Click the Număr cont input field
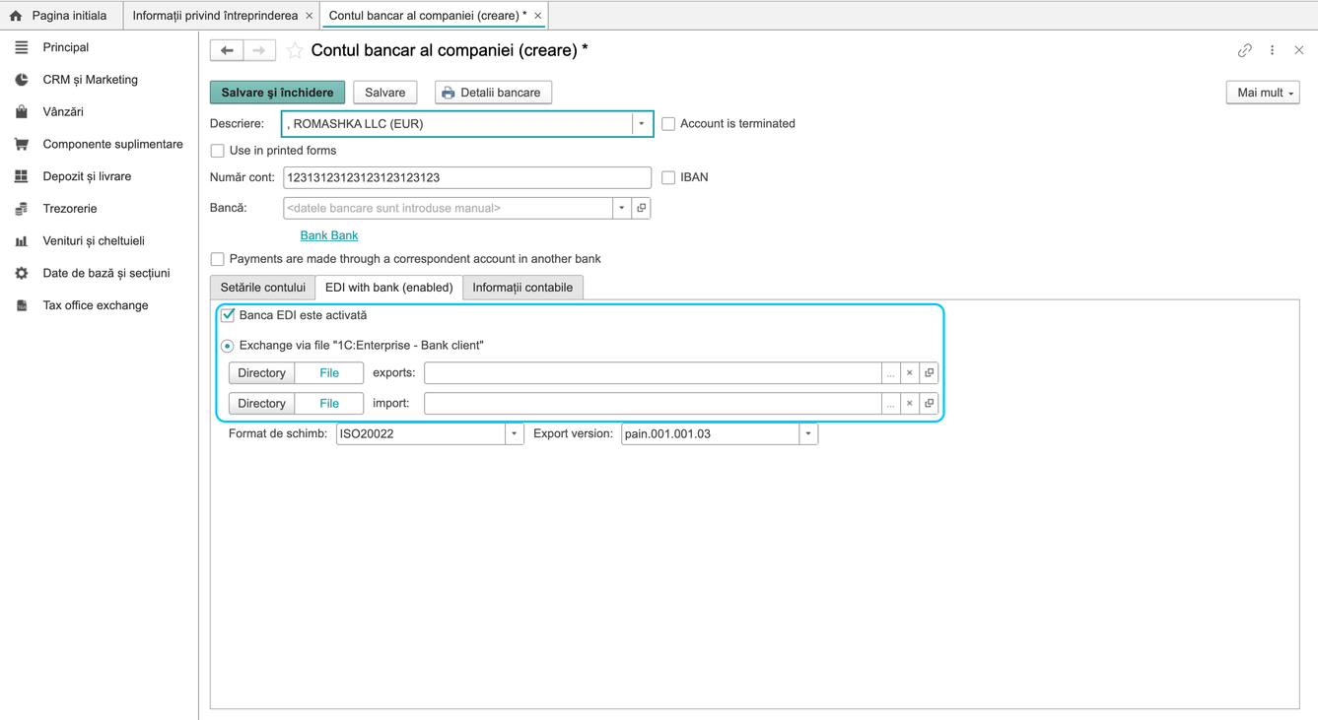Screen dimensions: 1318x720 click(467, 177)
